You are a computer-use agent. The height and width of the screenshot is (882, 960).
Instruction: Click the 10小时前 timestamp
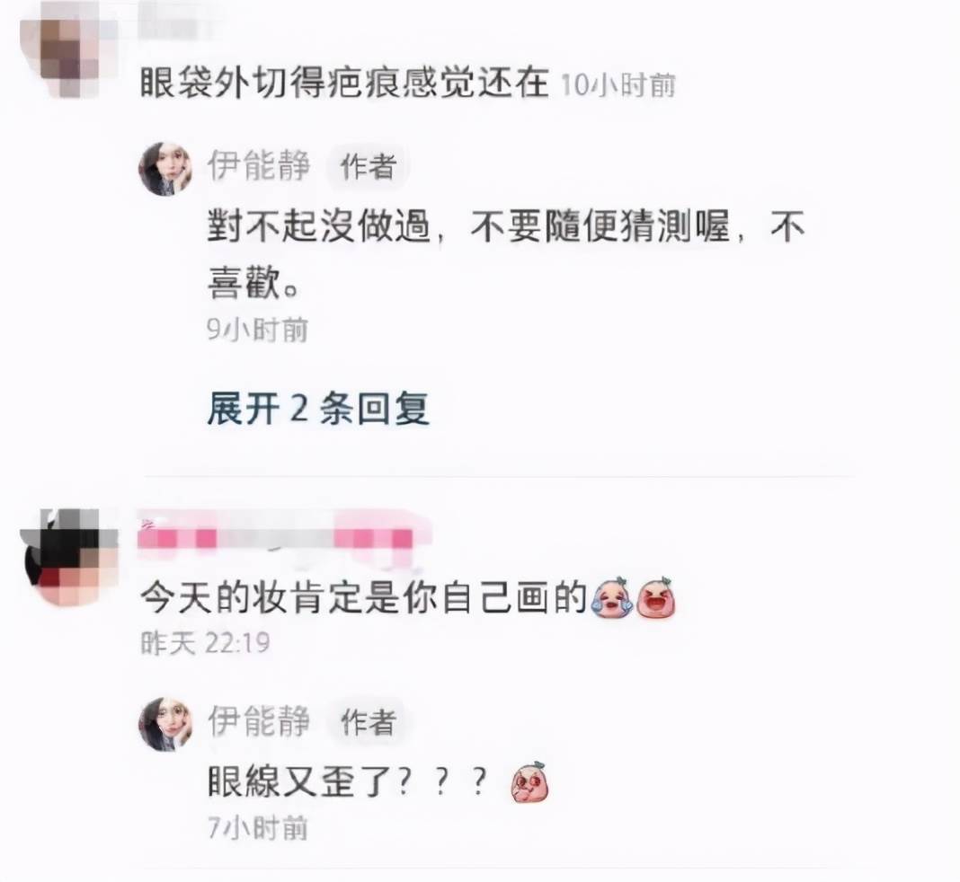618,85
